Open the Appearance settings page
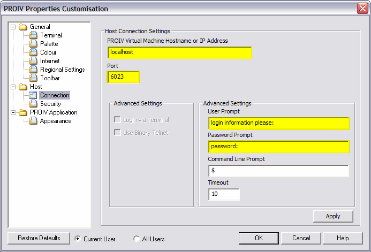This screenshot has height=252, width=371. click(56, 121)
